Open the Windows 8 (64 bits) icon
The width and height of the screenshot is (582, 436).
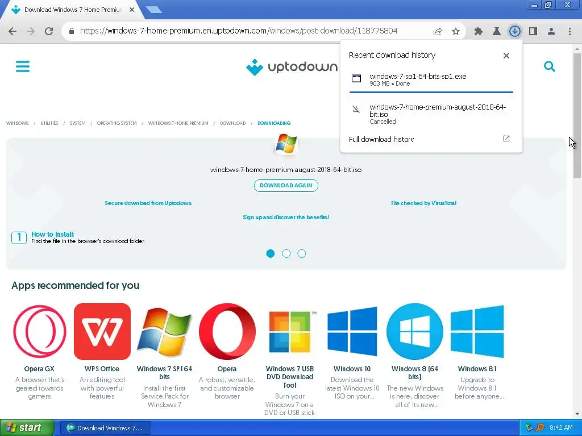click(415, 332)
